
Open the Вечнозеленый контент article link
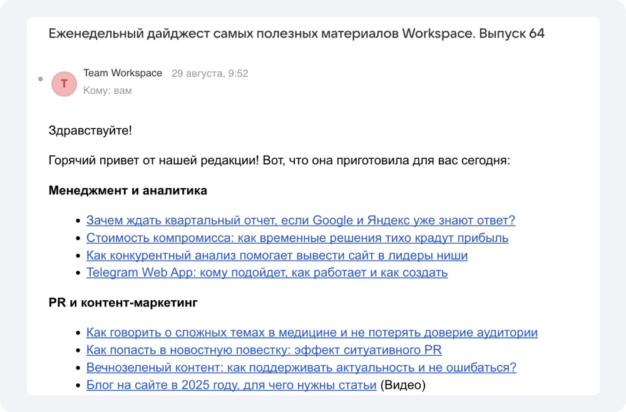[301, 368]
